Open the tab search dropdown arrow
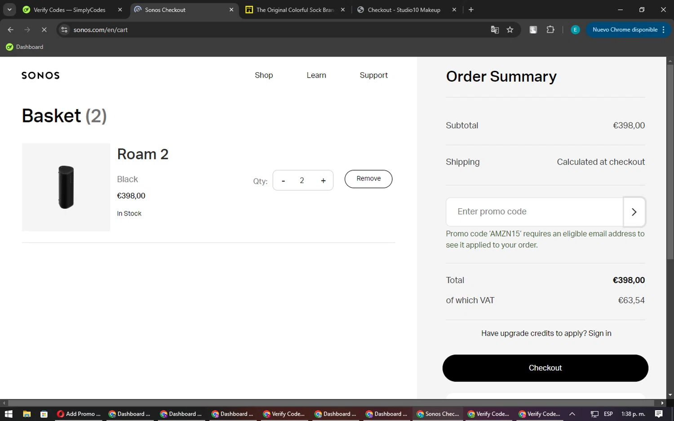Image resolution: width=674 pixels, height=421 pixels. [9, 9]
